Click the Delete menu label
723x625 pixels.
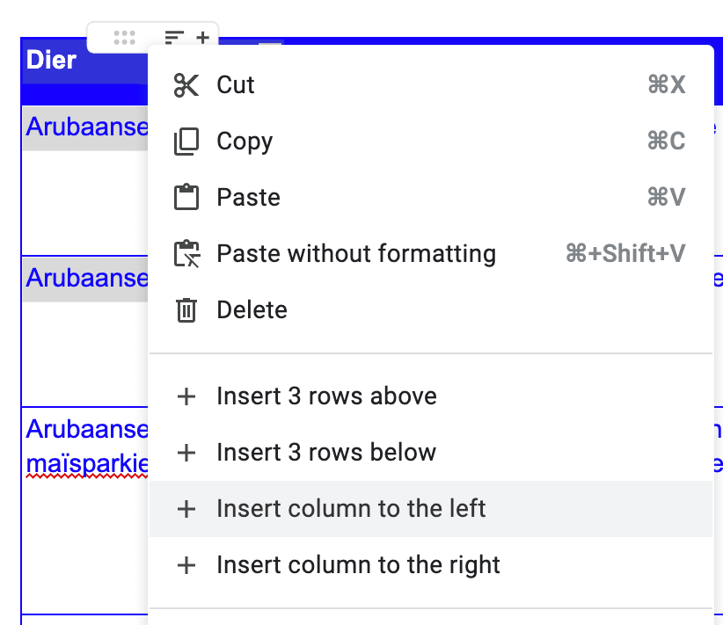(252, 310)
